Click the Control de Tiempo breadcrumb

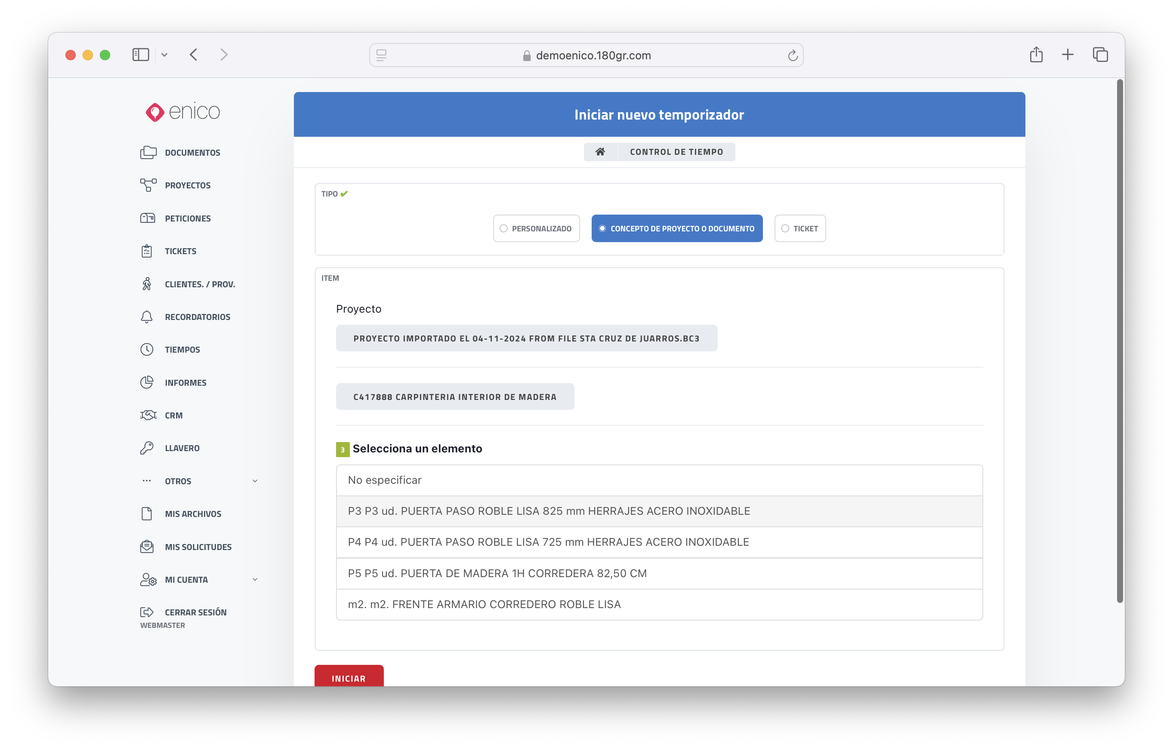(676, 152)
